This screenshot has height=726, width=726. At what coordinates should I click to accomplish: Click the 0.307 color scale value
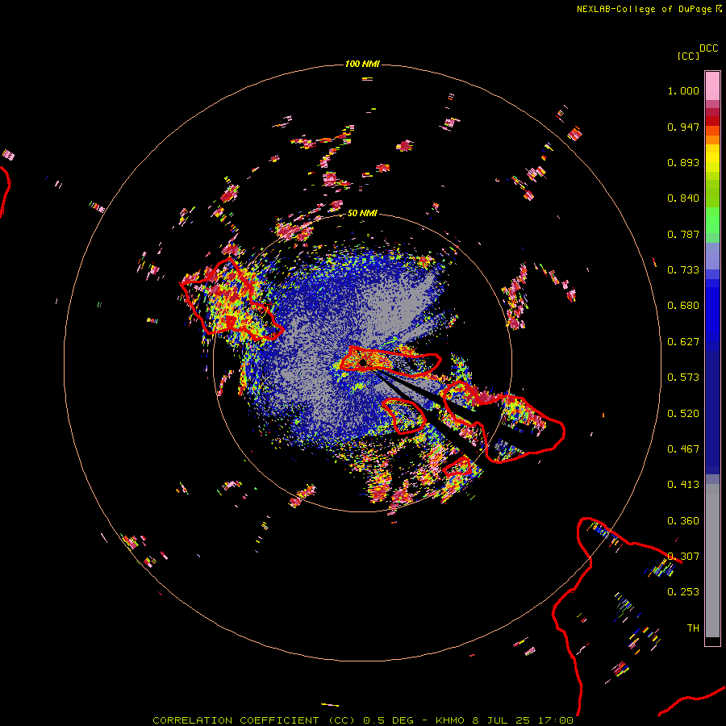click(x=683, y=556)
